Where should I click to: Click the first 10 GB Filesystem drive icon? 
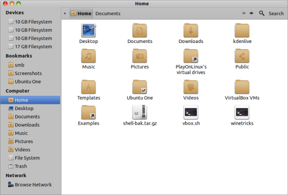(x=11, y=21)
